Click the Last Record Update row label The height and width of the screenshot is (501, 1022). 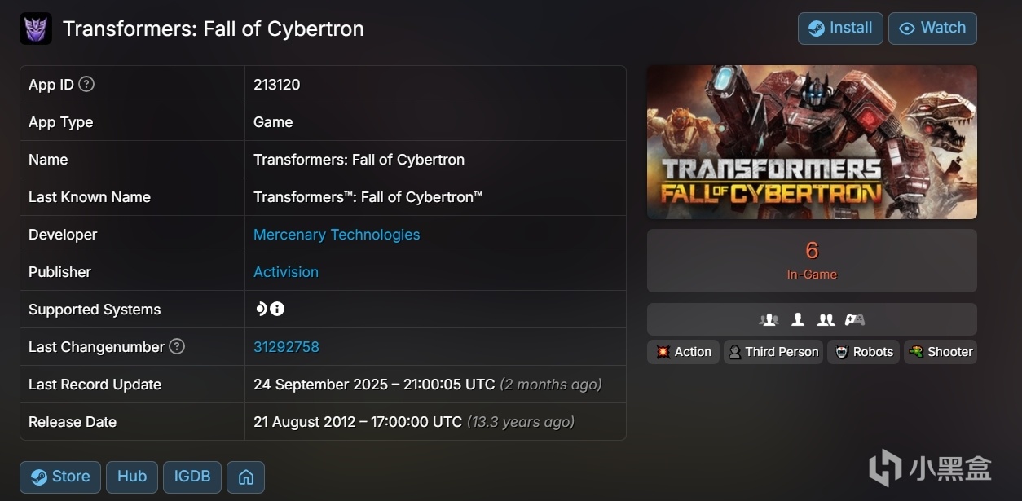[95, 385]
